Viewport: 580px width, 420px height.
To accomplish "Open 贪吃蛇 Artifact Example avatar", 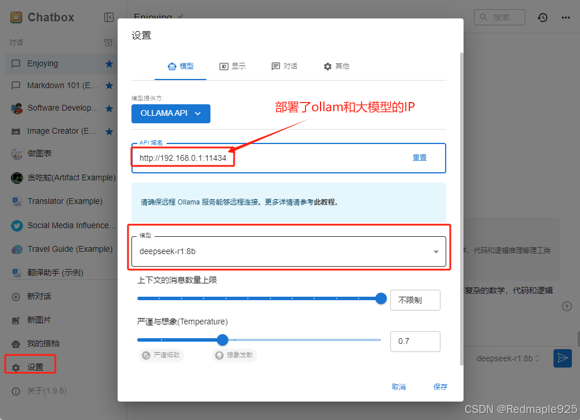I will pyautogui.click(x=17, y=178).
